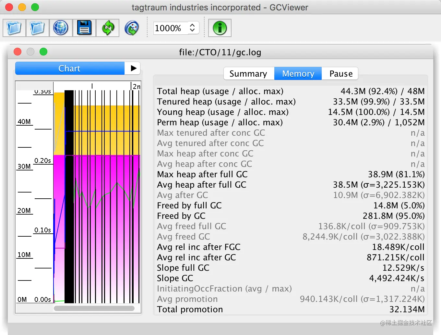Viewport: 441px width, 335px height.
Task: Click the "Young heap (usage / alloc. max)" label
Action: pos(223,112)
